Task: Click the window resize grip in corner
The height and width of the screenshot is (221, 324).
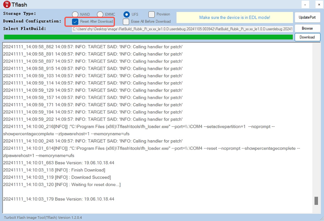Action: [322, 219]
